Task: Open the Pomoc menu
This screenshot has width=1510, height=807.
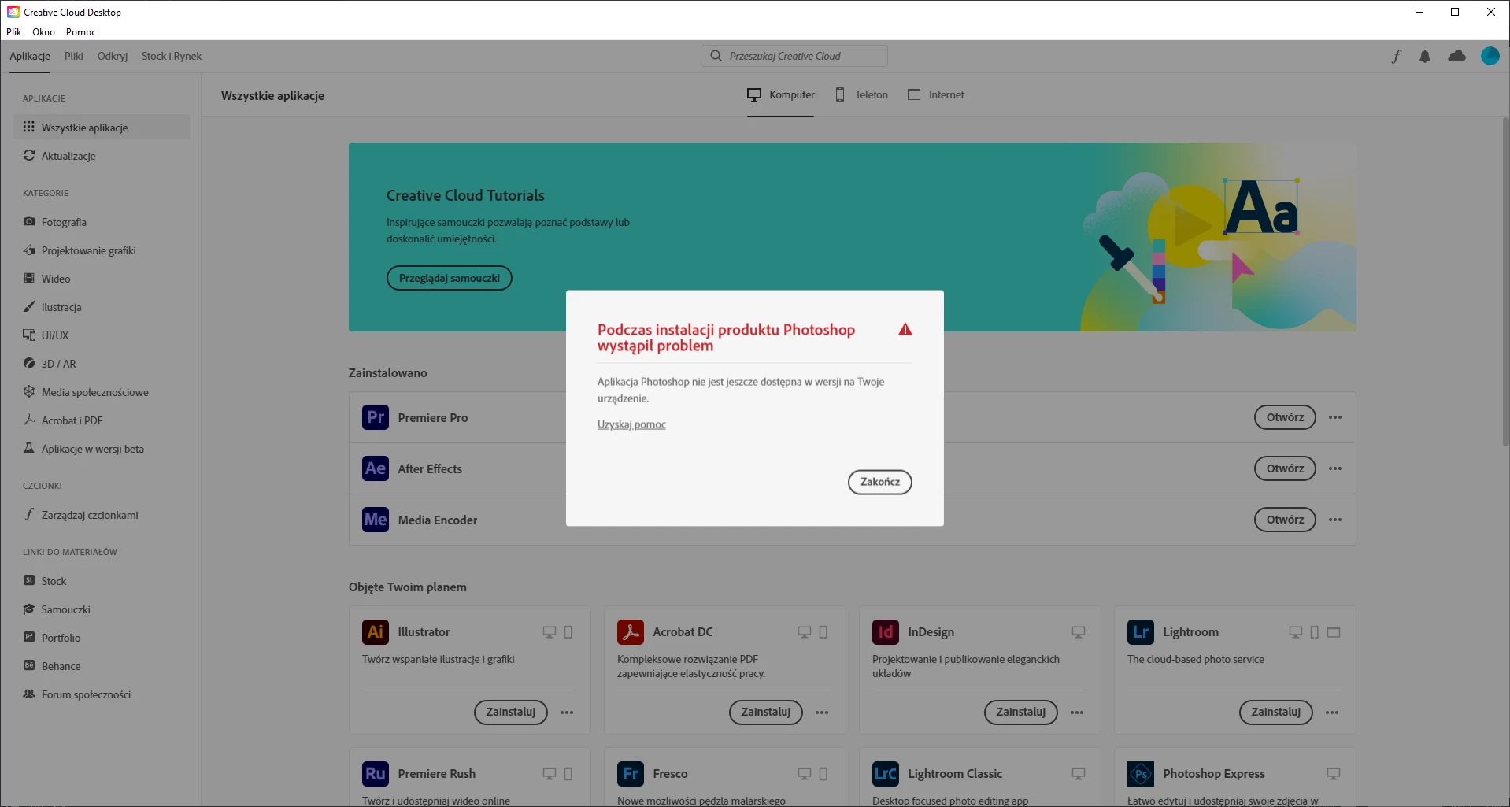Action: click(81, 32)
